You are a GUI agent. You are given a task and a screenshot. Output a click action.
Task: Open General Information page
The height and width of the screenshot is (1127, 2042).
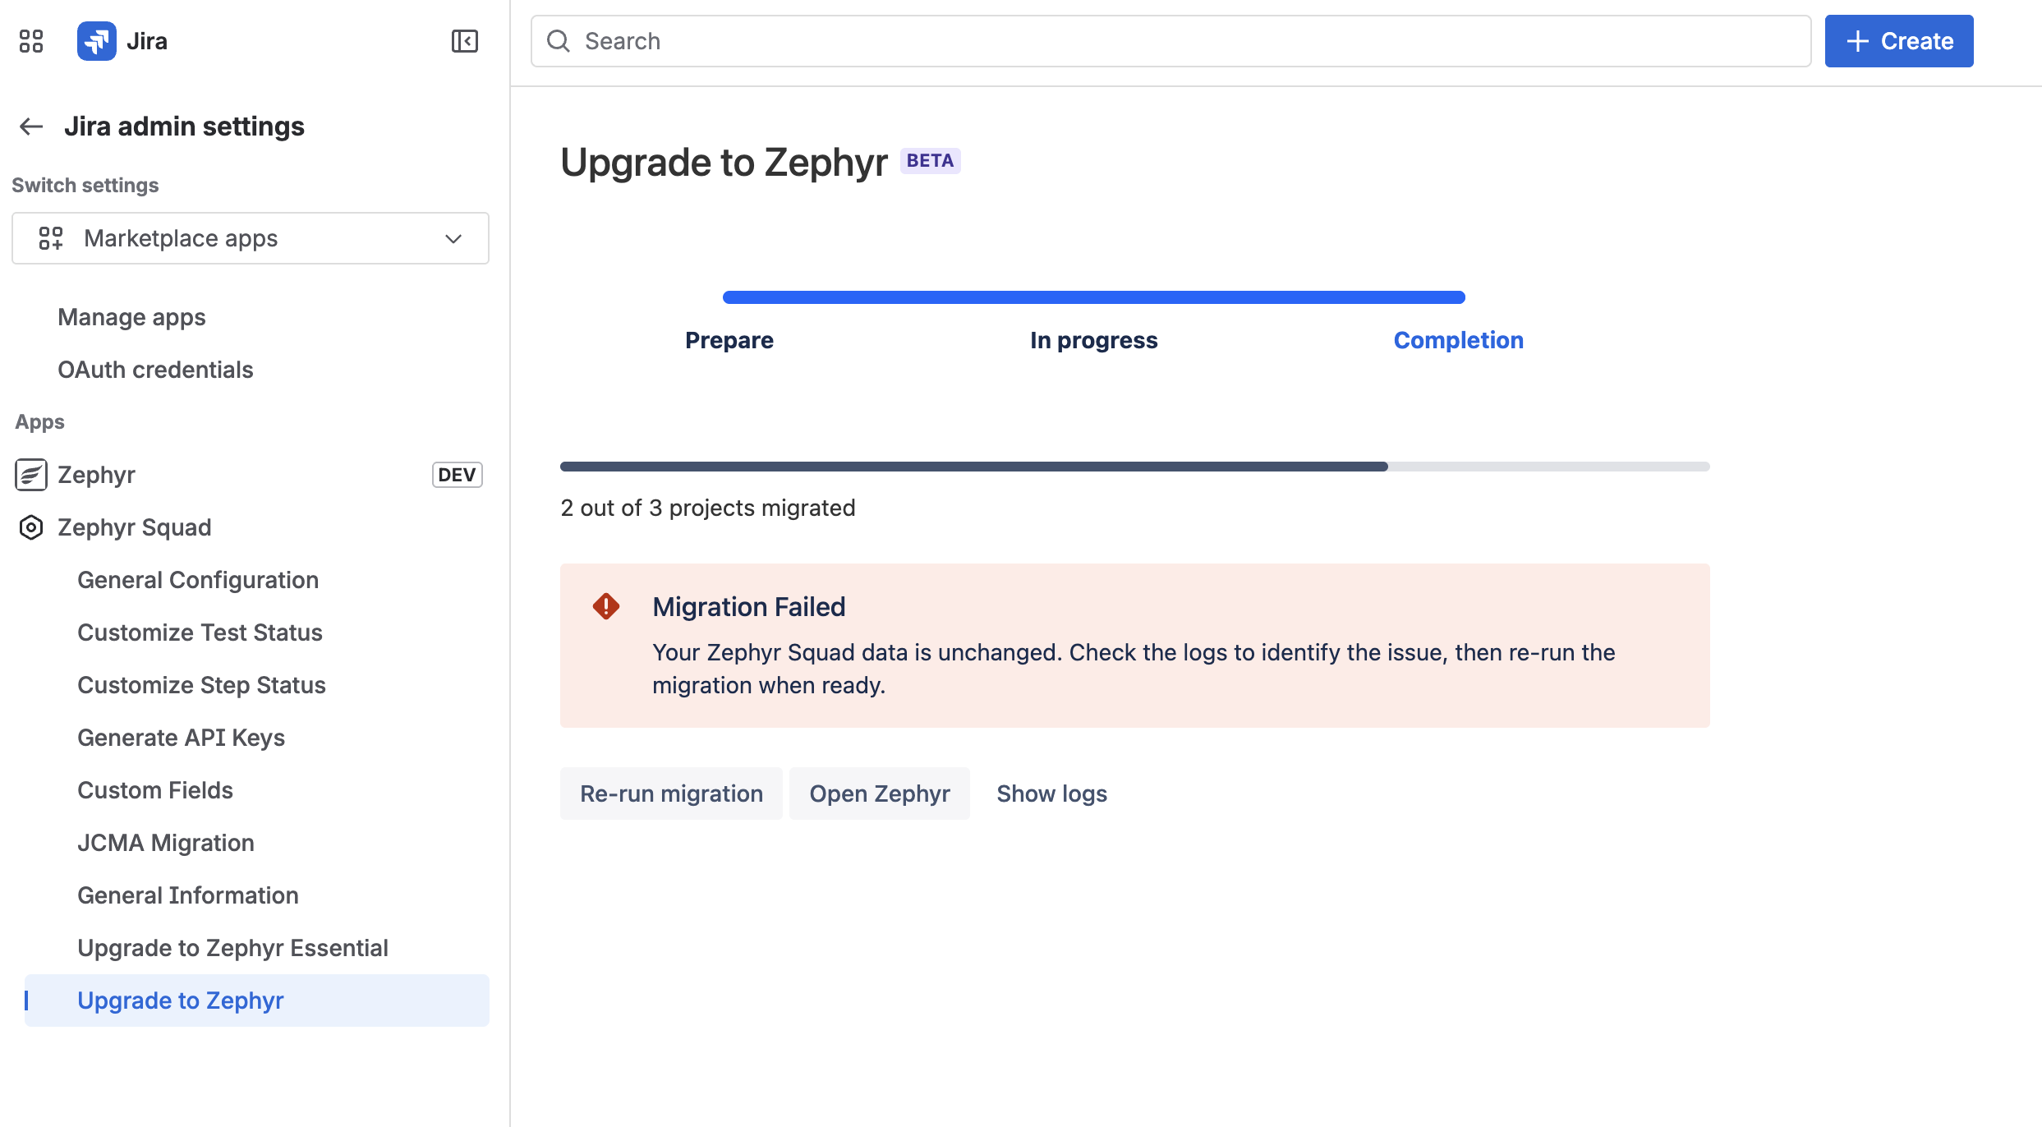[x=188, y=895]
